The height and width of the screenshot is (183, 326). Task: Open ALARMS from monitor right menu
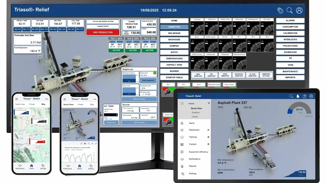click(x=290, y=20)
